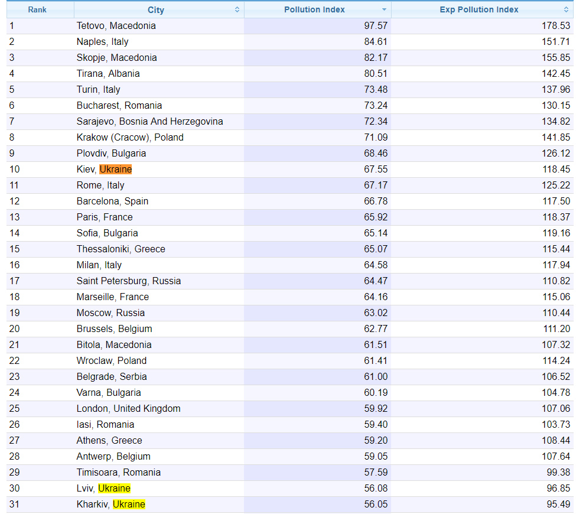Viewport: 576px width, 514px height.
Task: Click the exp pollution value 178.53
Action: [557, 26]
